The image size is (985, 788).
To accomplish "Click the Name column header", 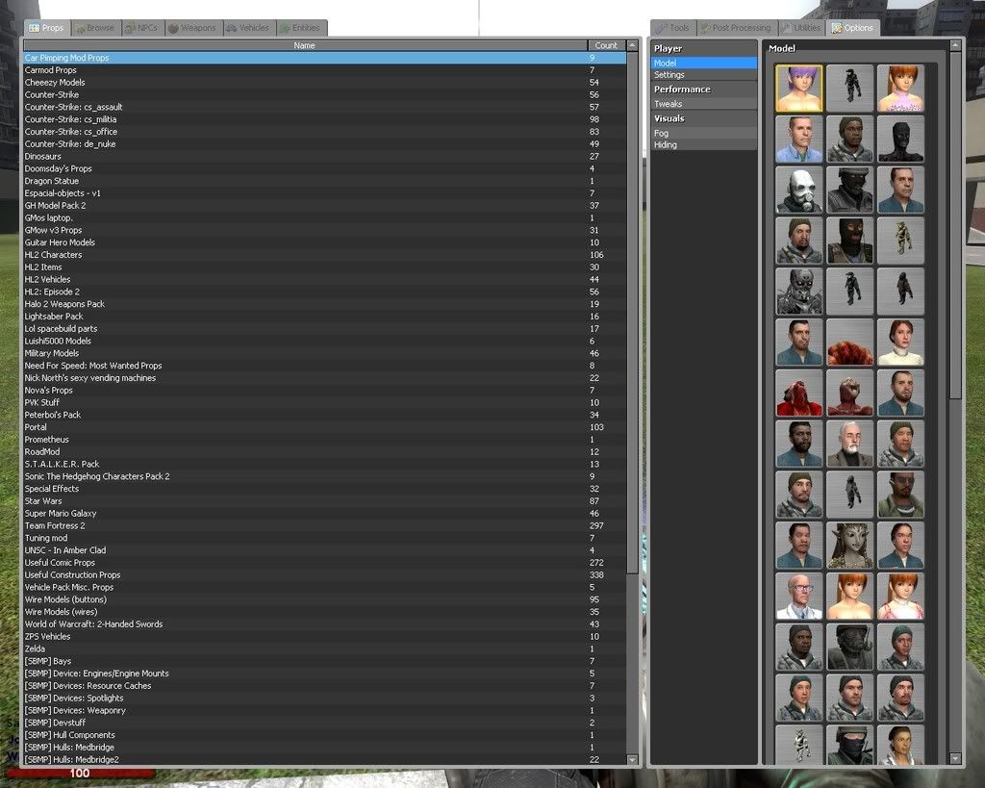I will tap(304, 45).
